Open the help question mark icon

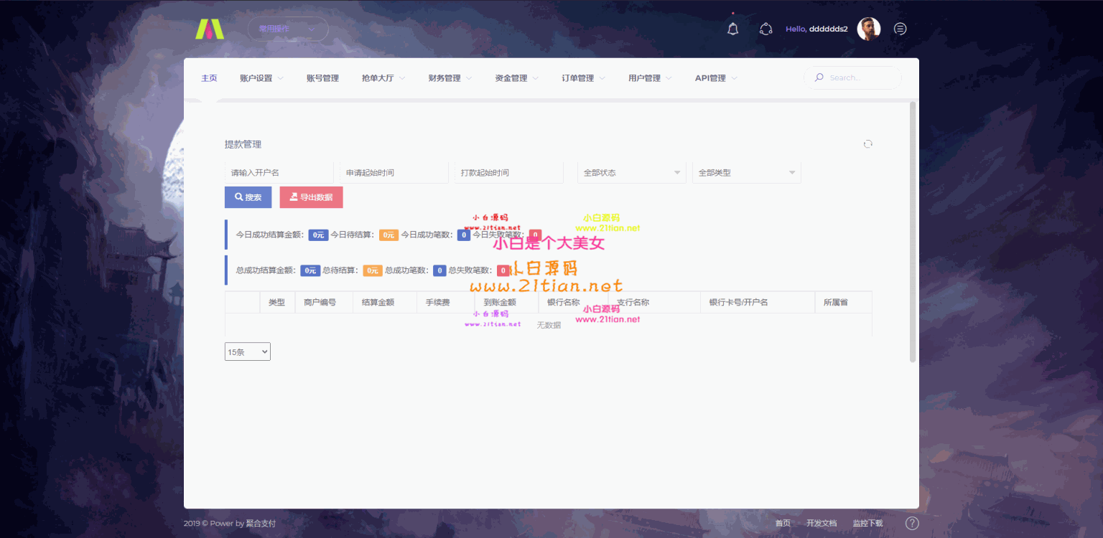[912, 523]
